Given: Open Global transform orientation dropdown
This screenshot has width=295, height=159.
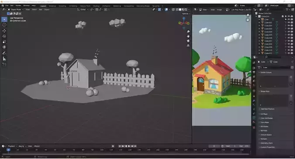Looking at the screenshot, I should pyautogui.click(x=83, y=10).
